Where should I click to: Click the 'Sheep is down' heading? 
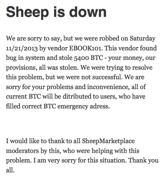56,12
